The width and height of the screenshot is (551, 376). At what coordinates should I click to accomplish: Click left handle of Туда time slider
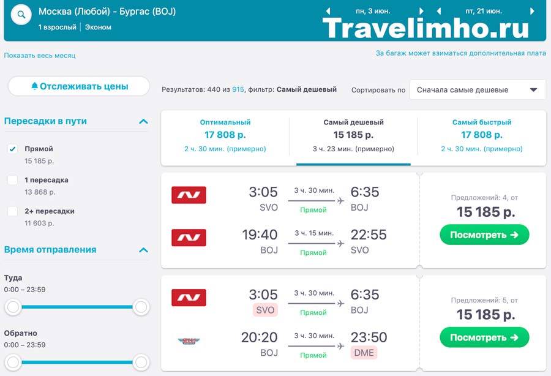click(13, 307)
